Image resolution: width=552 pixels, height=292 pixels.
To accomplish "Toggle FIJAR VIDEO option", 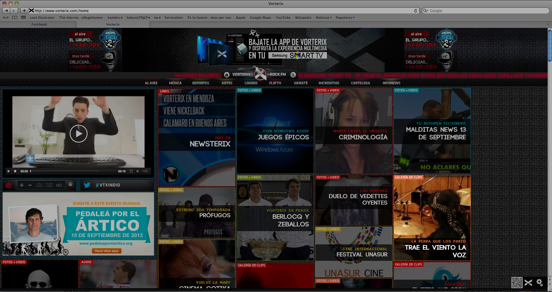I will coord(49,185).
